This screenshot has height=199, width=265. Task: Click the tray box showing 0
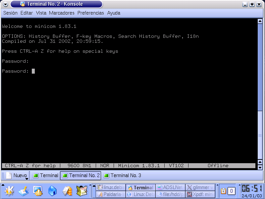pos(232,191)
